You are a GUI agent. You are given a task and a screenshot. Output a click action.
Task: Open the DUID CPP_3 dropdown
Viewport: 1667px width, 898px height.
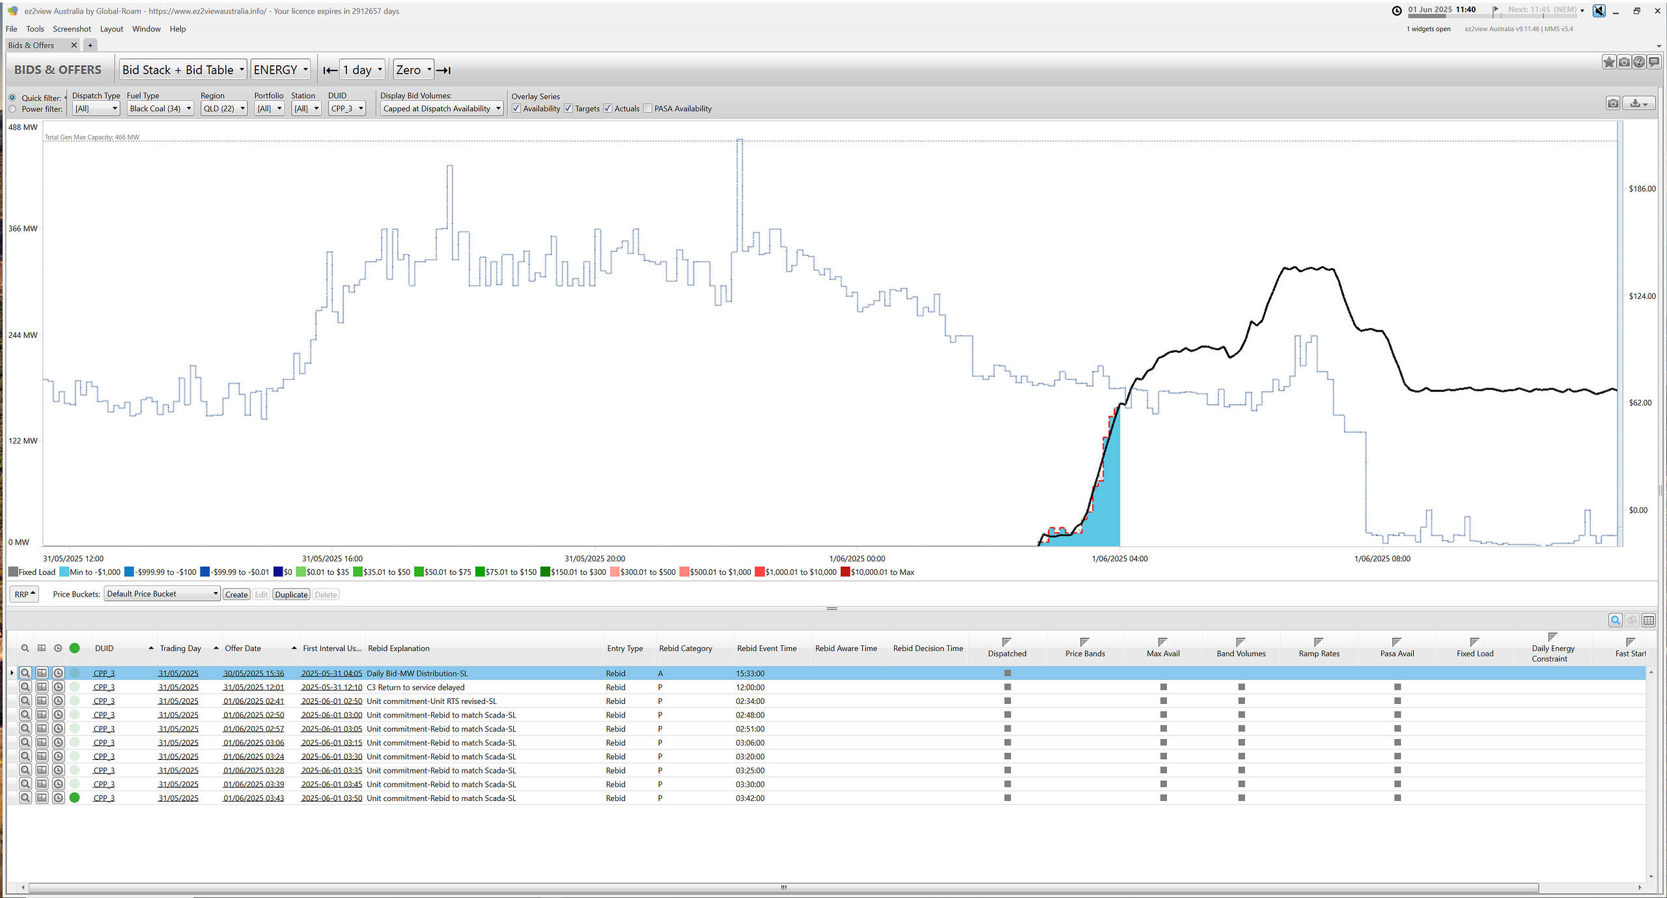pyautogui.click(x=347, y=109)
